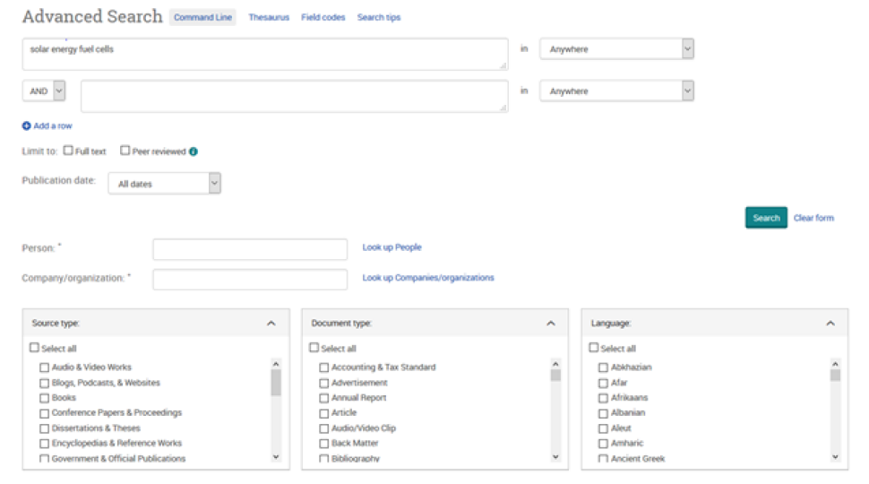Check the Article document type

324,413
